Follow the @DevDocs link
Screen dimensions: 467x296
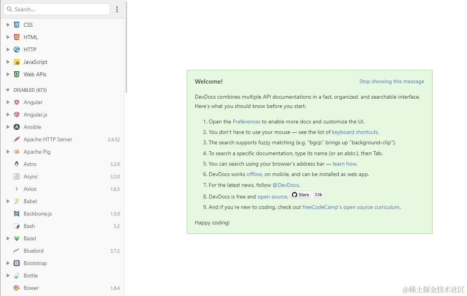tap(286, 185)
